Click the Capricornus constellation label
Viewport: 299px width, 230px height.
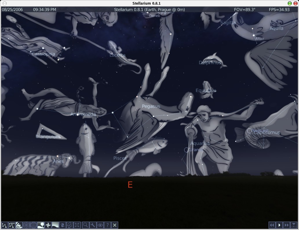pos(267,133)
